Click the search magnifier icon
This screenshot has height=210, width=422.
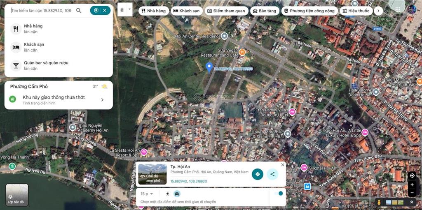pyautogui.click(x=79, y=10)
